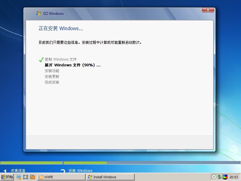This screenshot has height=181, width=241.
Task: Click the orange search folder quick launch icon
Action: pos(33,177)
